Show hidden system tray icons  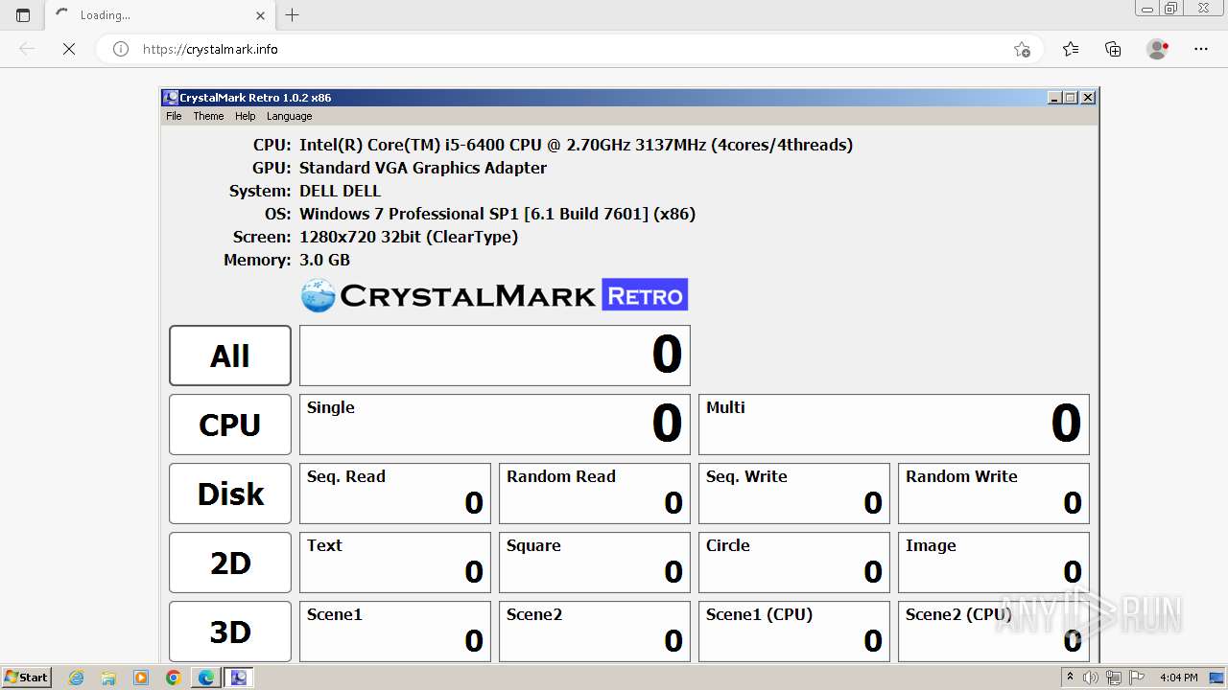coord(1070,678)
